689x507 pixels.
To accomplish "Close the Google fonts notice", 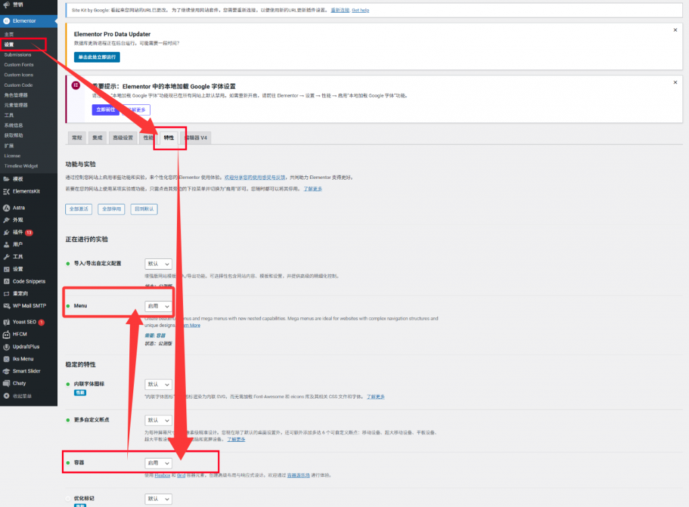I will coord(675,82).
